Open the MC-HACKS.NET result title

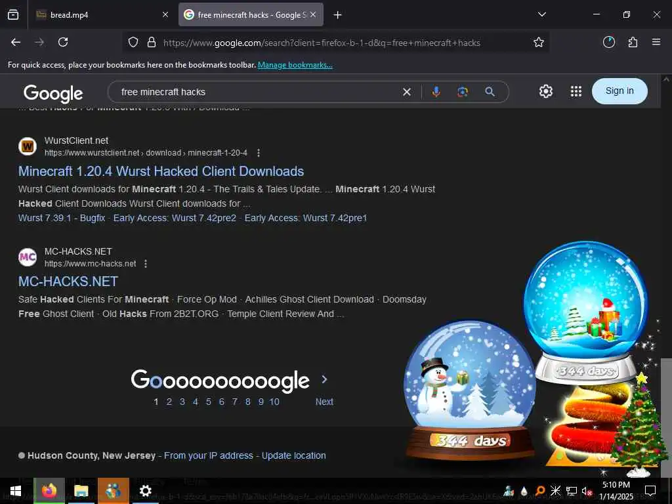point(68,282)
